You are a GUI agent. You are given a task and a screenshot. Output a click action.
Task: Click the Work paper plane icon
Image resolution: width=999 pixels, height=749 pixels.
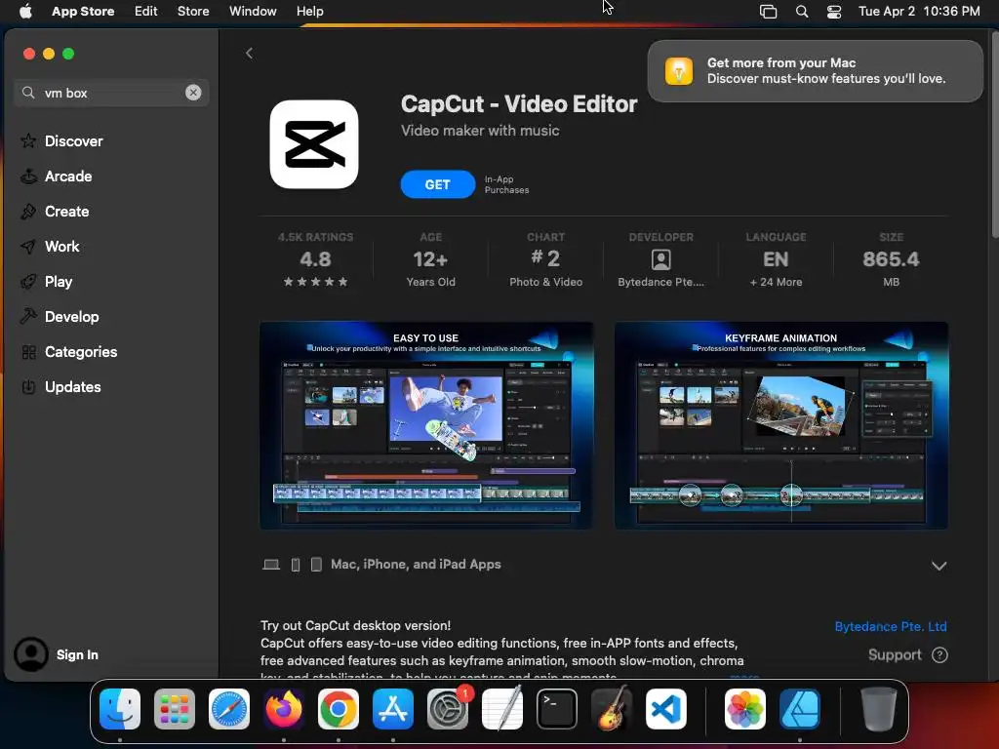pos(28,247)
